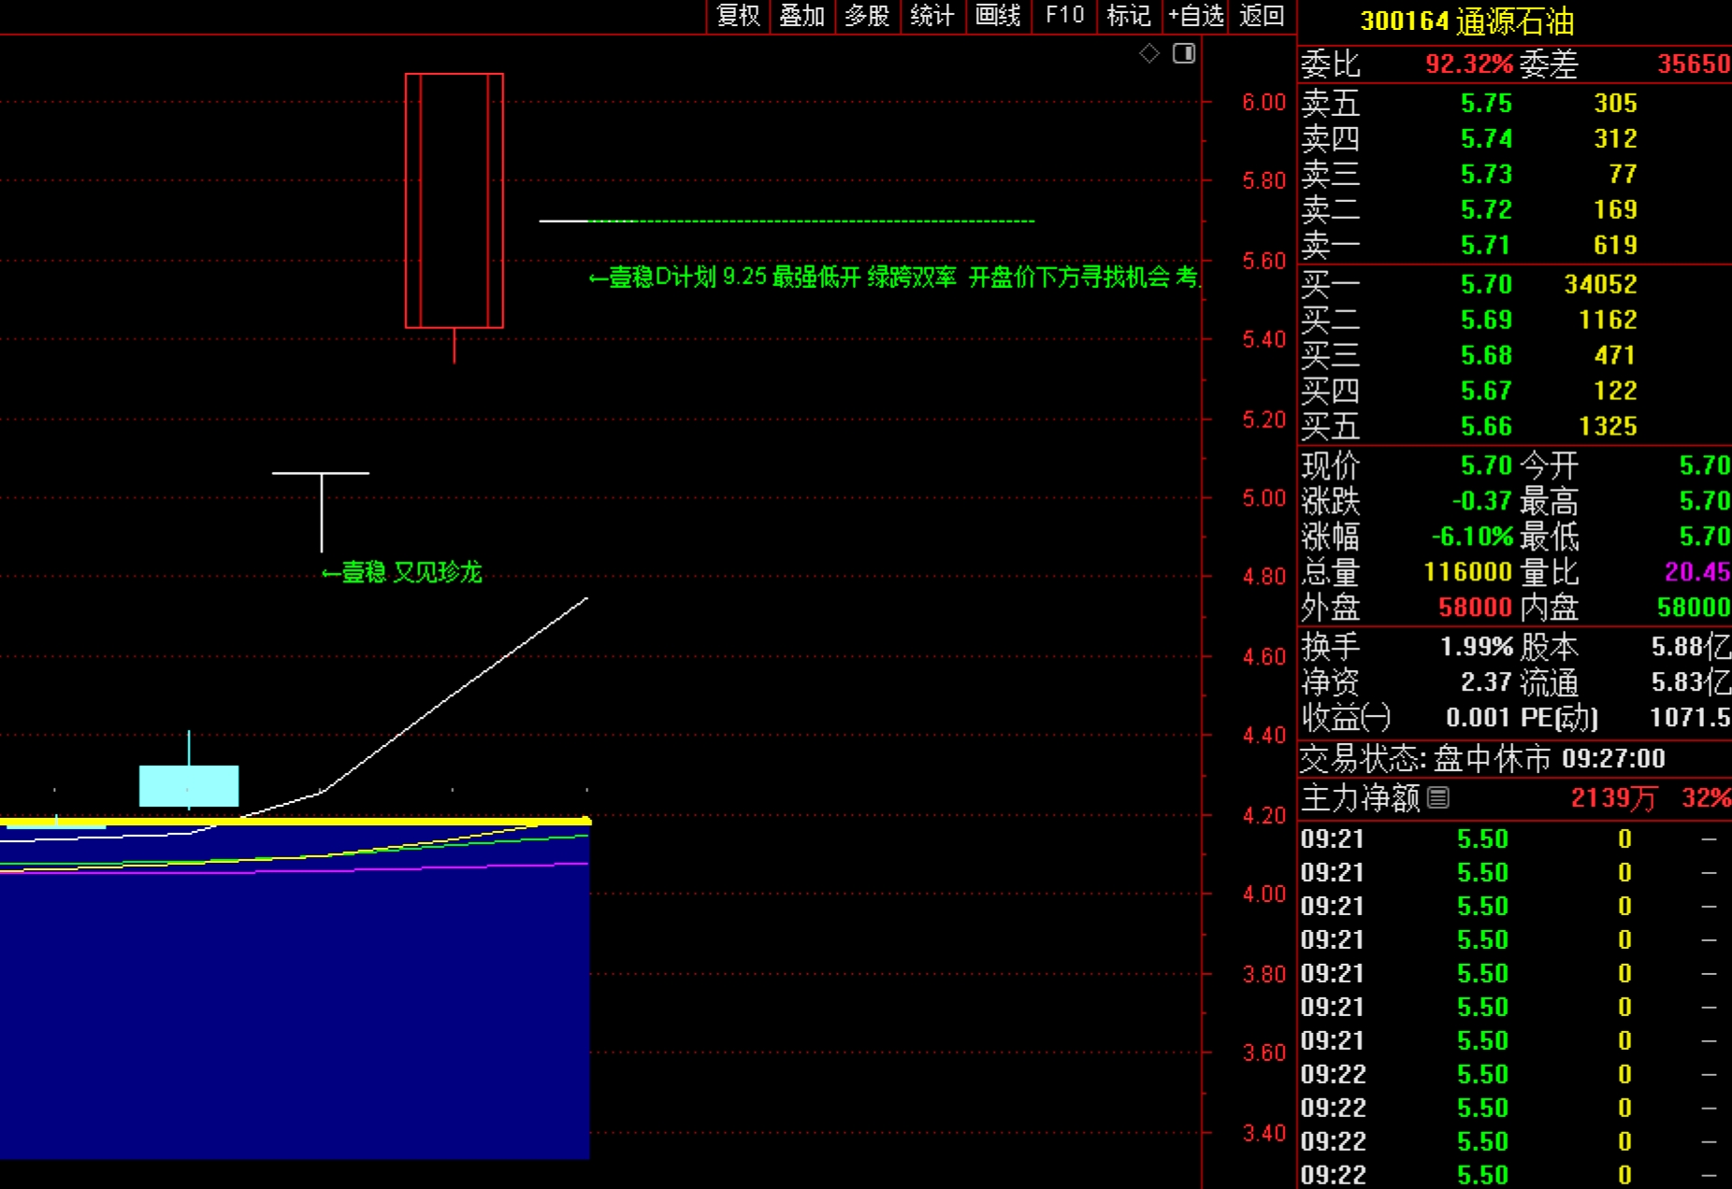The height and width of the screenshot is (1189, 1732).
Task: Click the 净资 value 2.37
Action: pos(1486,682)
